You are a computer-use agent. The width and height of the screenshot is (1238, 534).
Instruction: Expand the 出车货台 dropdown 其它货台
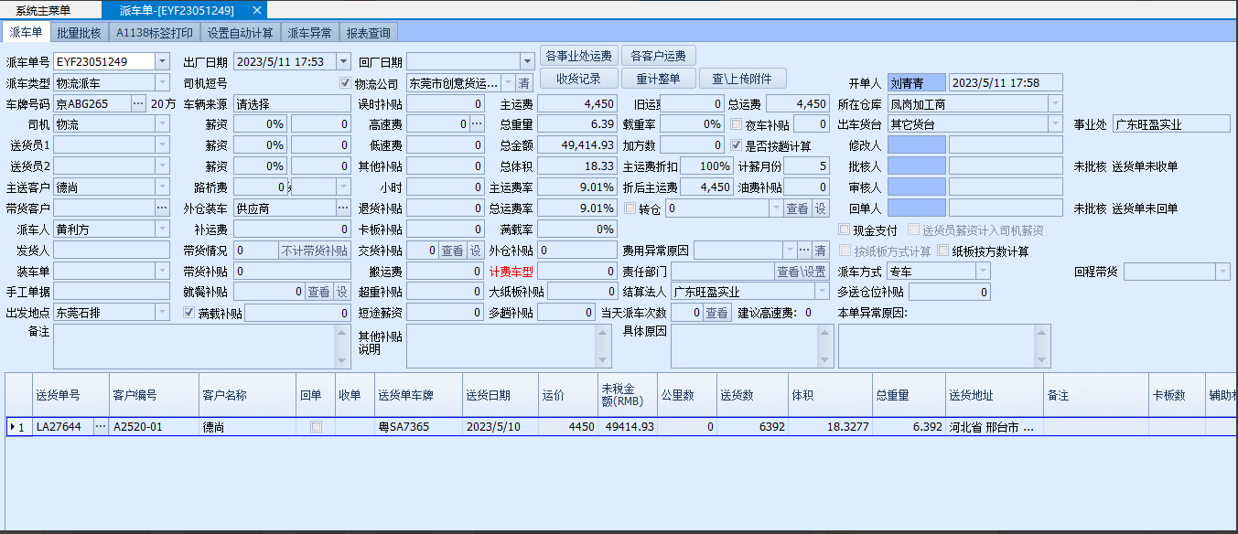(1055, 124)
